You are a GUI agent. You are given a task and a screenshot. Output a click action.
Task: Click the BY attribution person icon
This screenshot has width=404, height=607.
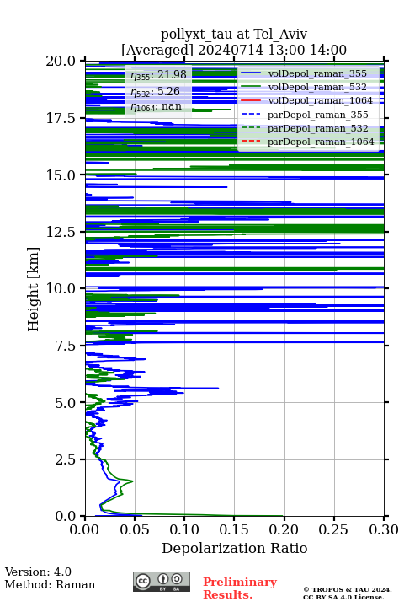(163, 579)
